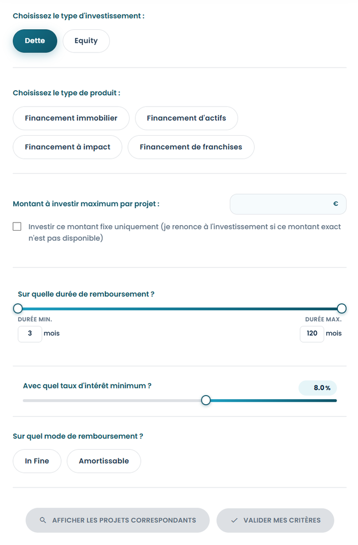Click the maximum amount per project field
Viewport: 358px width, 545px height.
click(288, 204)
